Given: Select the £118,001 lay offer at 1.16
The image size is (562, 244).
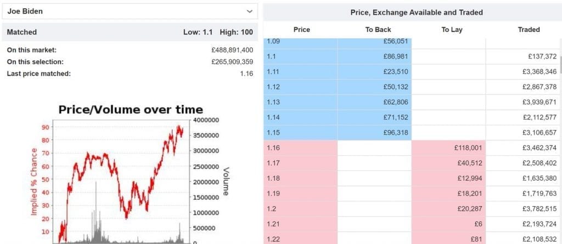Looking at the screenshot, I should (x=448, y=147).
